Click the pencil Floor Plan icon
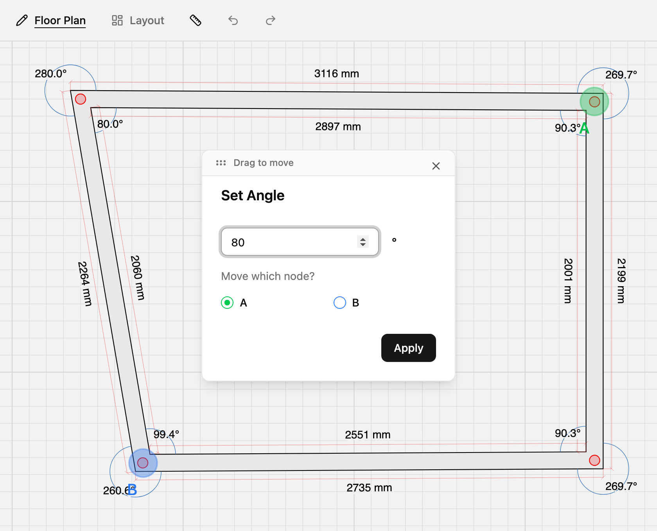The image size is (657, 531). [22, 20]
